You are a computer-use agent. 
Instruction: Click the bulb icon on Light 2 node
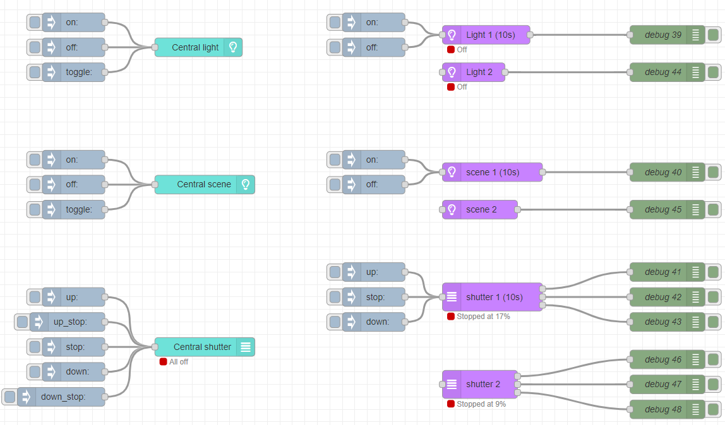click(x=452, y=72)
